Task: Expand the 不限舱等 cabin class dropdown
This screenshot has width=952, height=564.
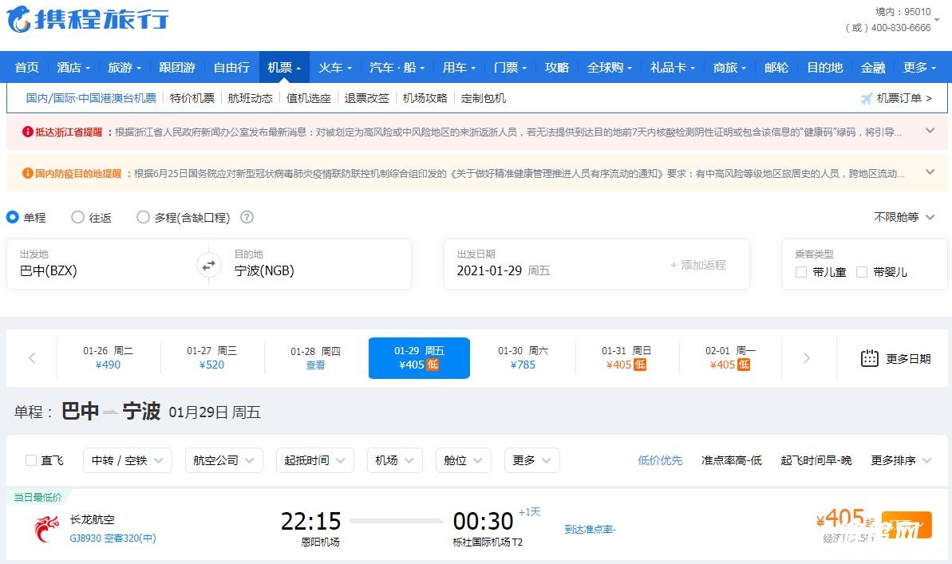Action: coord(904,217)
